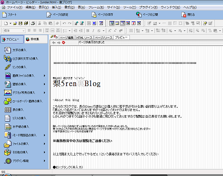223x176 pixels.
Task: Toggle Bold formatting button
Action: tap(88, 31)
